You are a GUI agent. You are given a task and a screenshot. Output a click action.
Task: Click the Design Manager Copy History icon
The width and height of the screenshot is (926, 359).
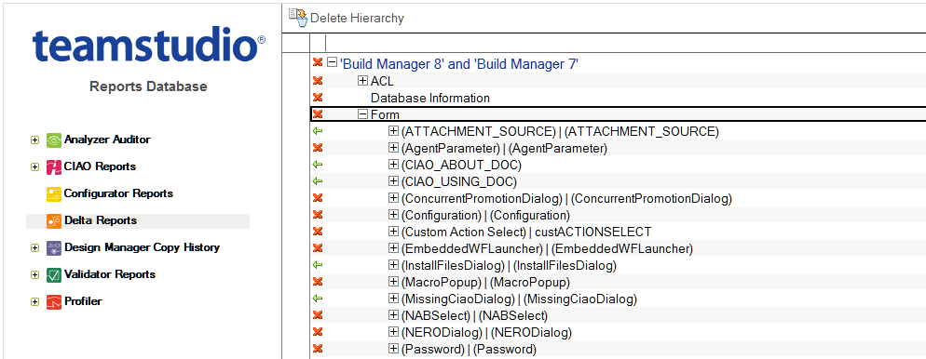click(x=54, y=248)
